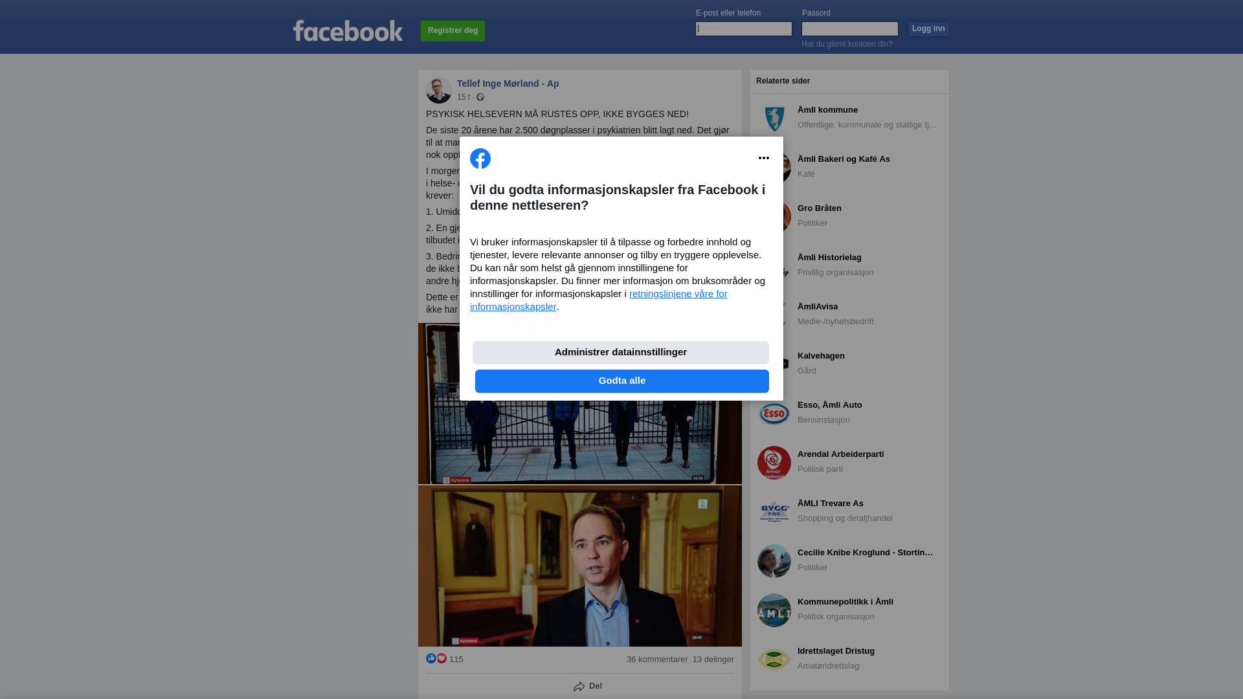Click the Registrer deg button
Screen dimensions: 1243x699
coord(453,31)
